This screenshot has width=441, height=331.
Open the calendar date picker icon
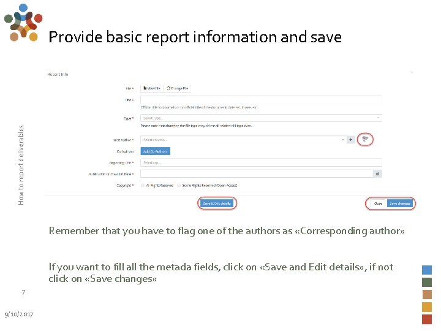(377, 173)
